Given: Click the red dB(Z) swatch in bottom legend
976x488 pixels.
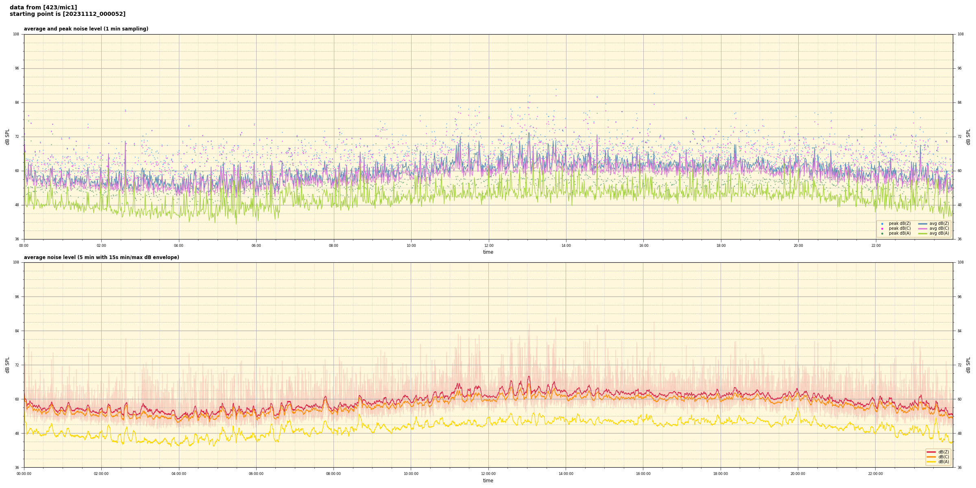Looking at the screenshot, I should [x=931, y=452].
